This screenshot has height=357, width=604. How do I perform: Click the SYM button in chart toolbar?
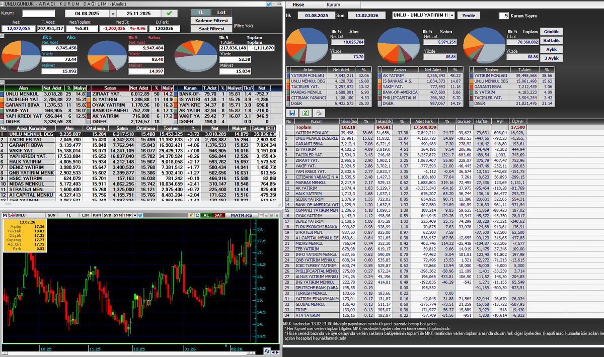pyautogui.click(x=117, y=215)
